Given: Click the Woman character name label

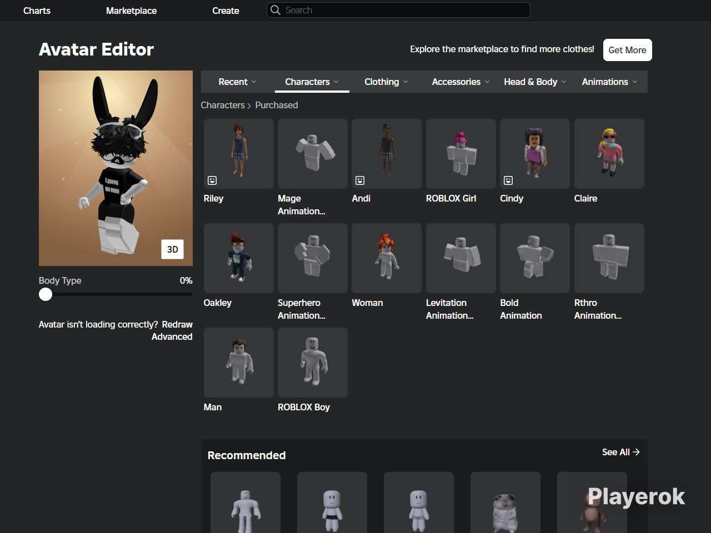Looking at the screenshot, I should [x=367, y=303].
